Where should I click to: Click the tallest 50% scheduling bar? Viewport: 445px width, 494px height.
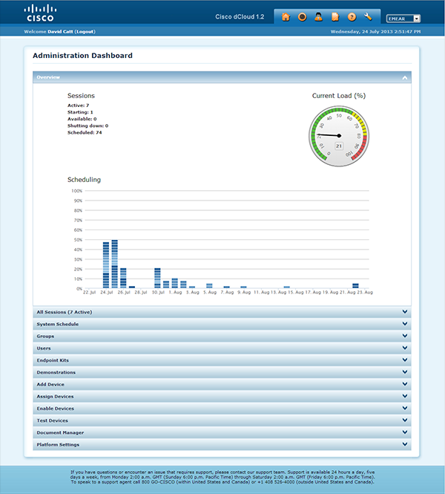(114, 264)
